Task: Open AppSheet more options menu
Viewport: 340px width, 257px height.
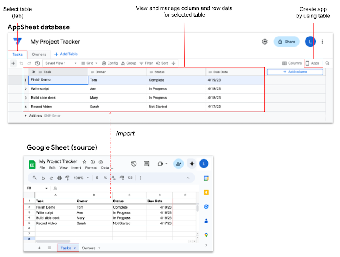Action: pos(322,42)
